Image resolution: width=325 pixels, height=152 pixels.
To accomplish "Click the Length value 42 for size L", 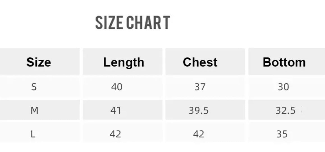I will click(x=115, y=134).
